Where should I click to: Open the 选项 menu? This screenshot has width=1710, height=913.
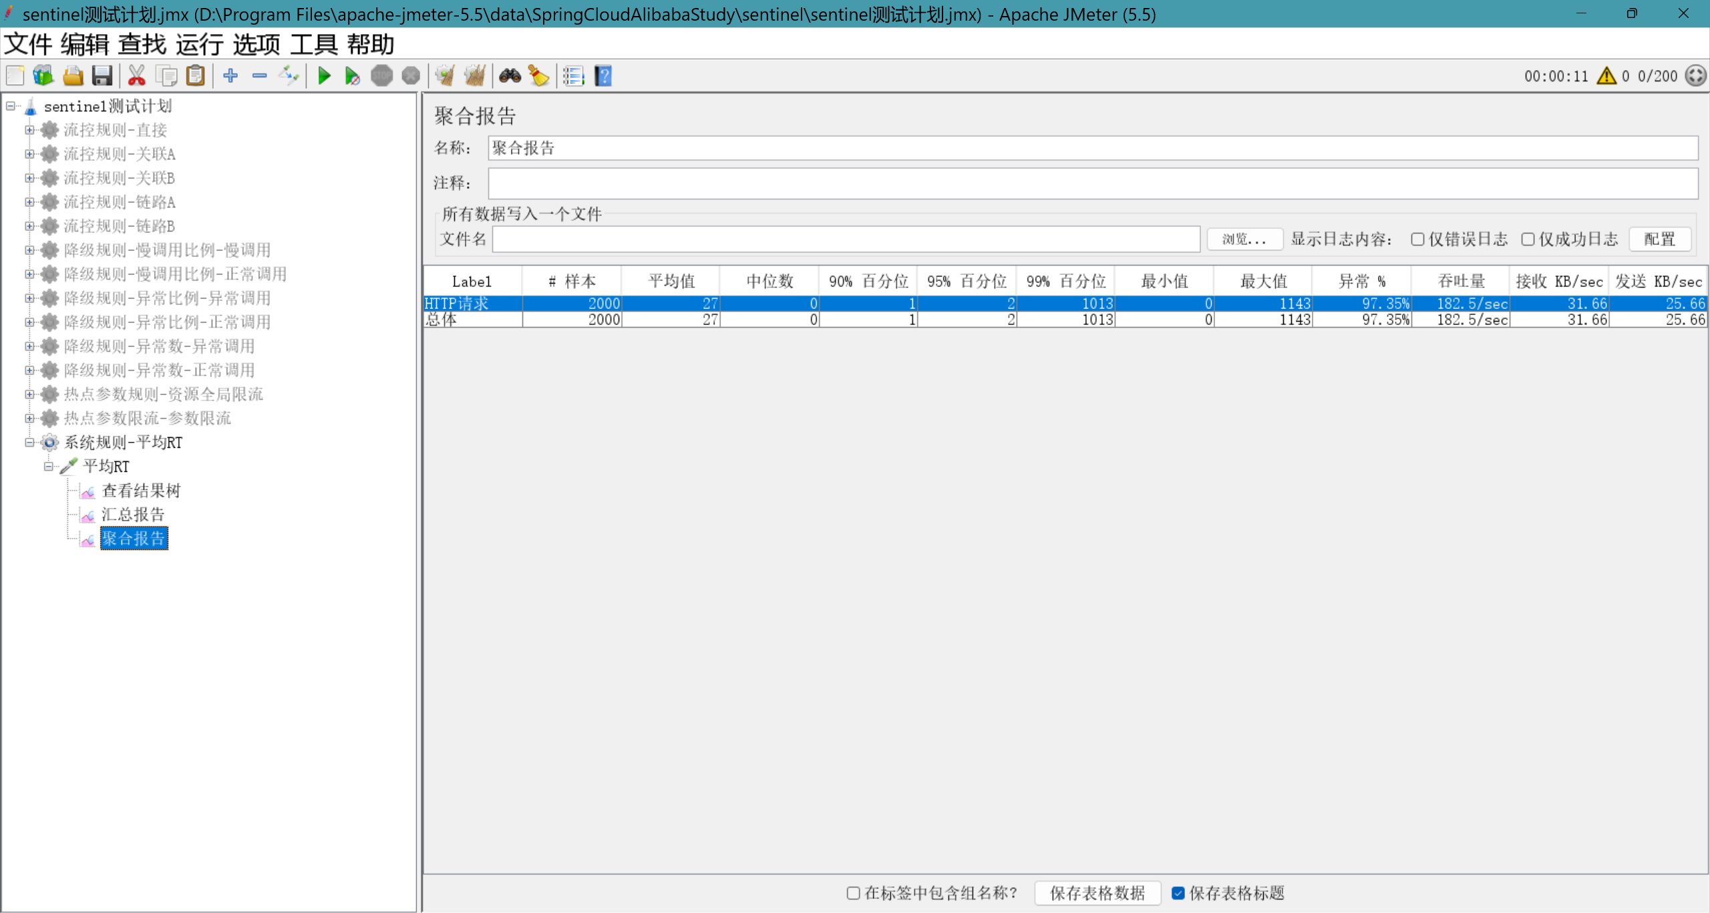coord(256,45)
